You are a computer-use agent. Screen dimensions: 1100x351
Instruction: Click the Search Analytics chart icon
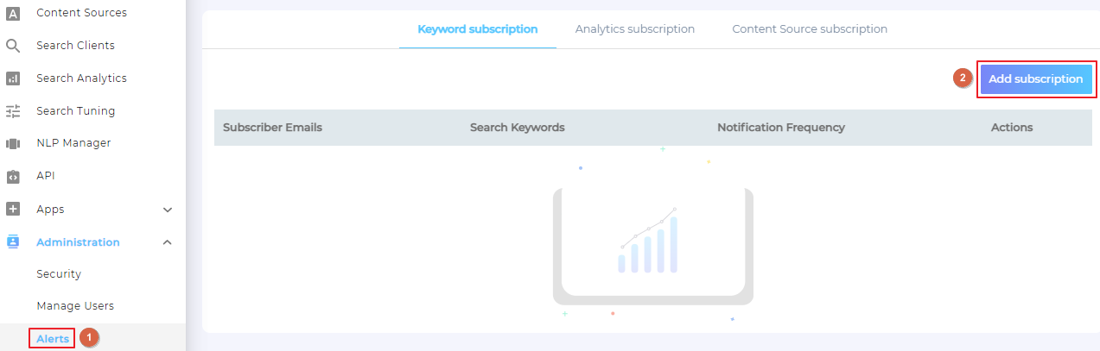pos(13,78)
